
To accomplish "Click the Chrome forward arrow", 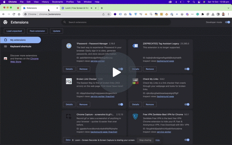I will point(9,14).
